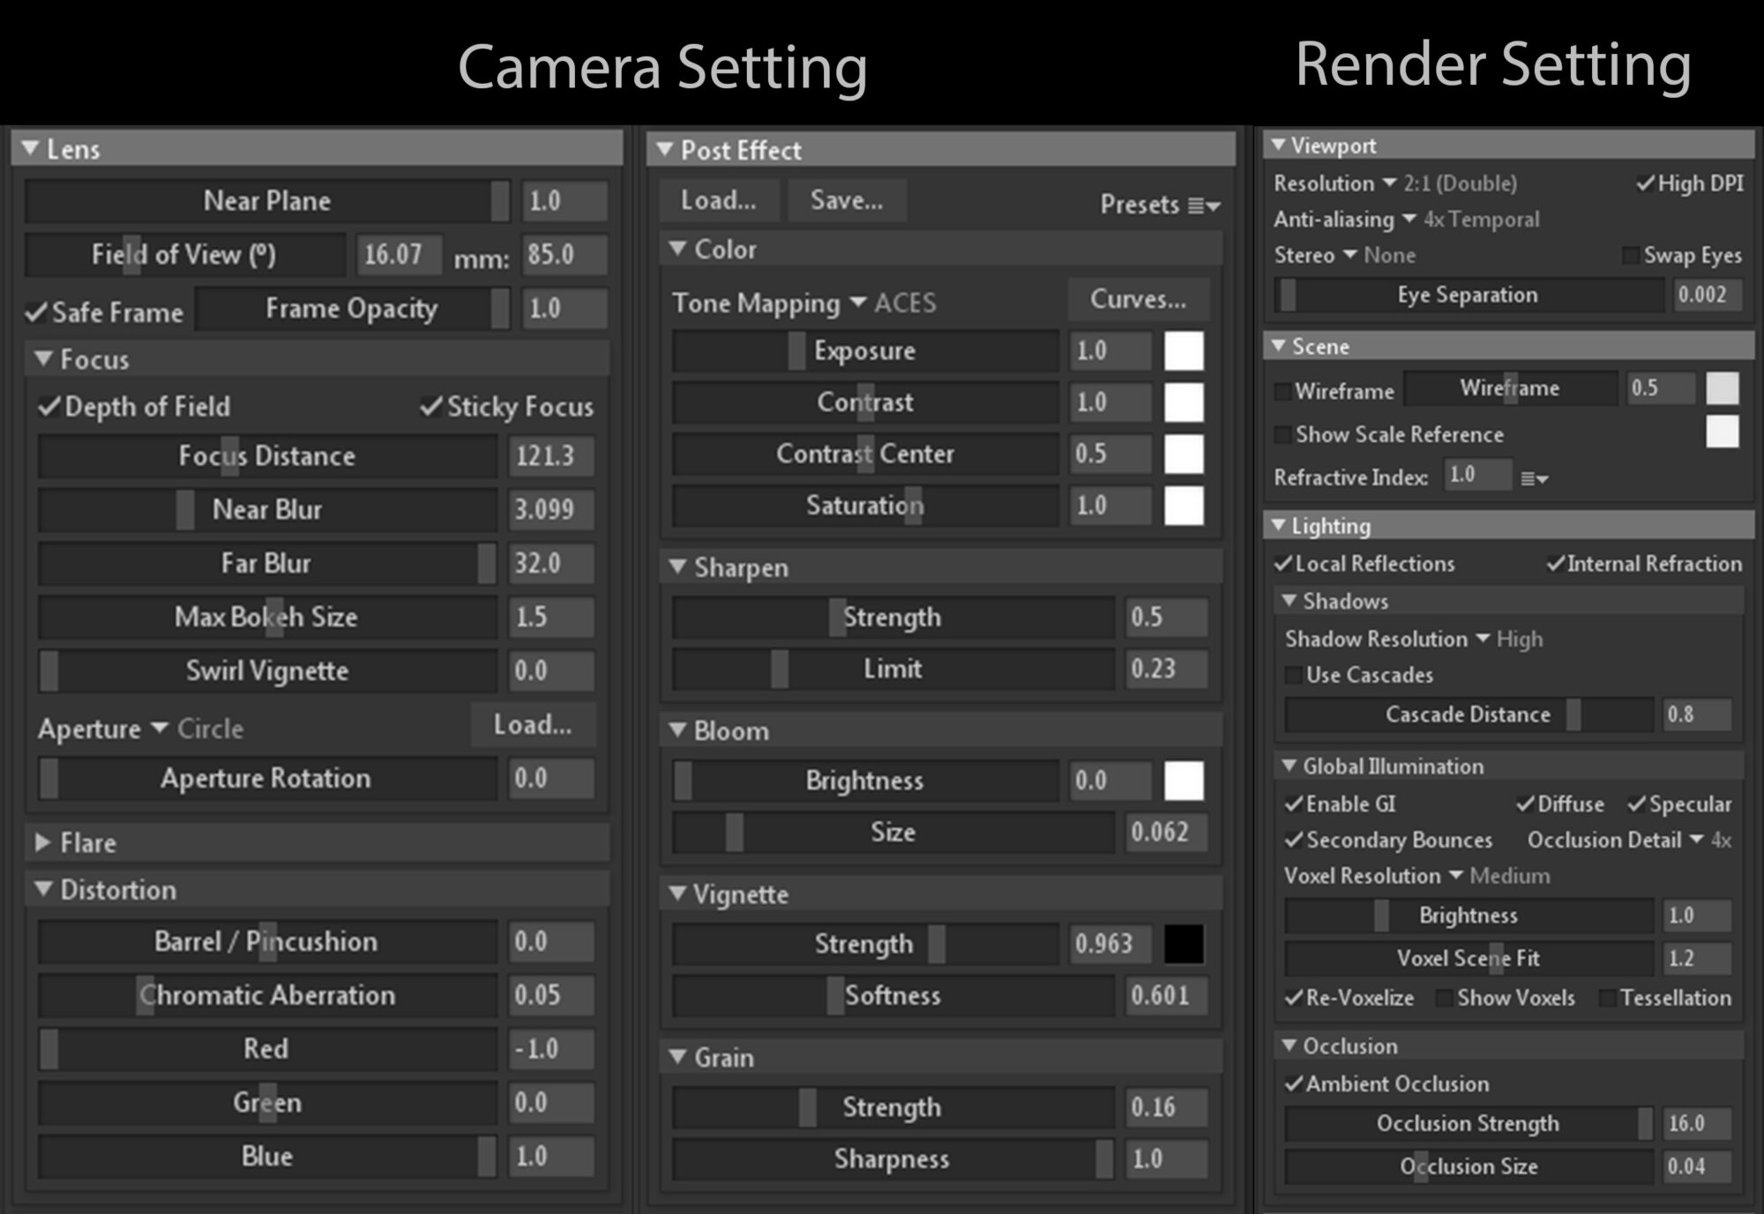Screen dimensions: 1764x1214
Task: Open the Curves editor
Action: pyautogui.click(x=1139, y=299)
